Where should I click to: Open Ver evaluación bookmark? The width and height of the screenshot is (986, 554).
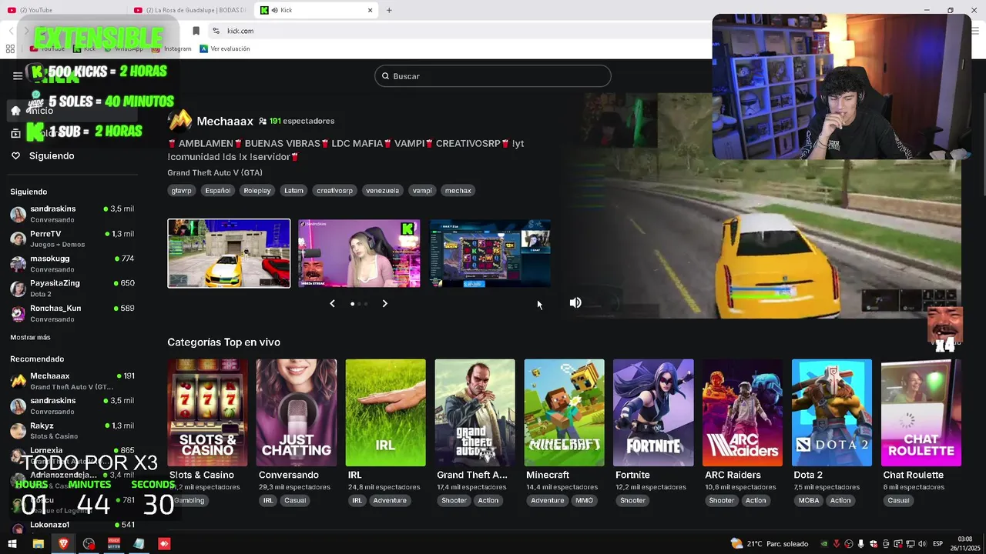225,48
